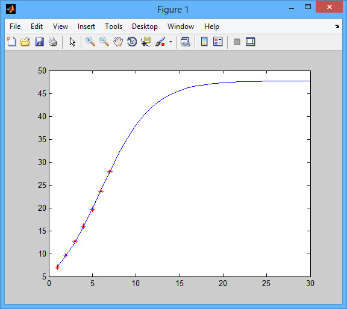Select the Pan hand tool
This screenshot has height=309, width=347.
118,42
